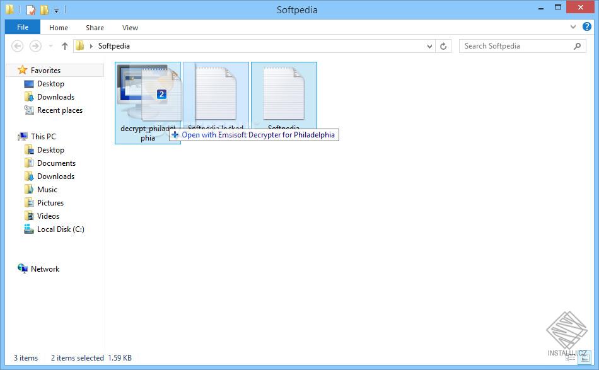The width and height of the screenshot is (599, 370).
Task: Switch to large icons view button
Action: 584,358
